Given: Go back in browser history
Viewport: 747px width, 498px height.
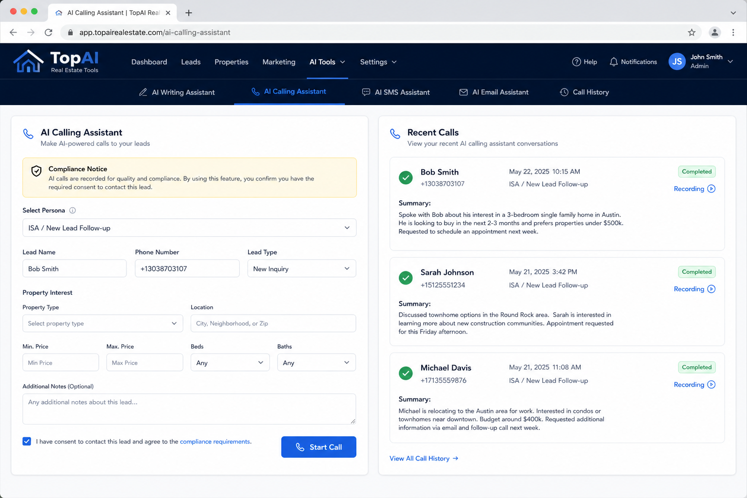Looking at the screenshot, I should tap(13, 33).
